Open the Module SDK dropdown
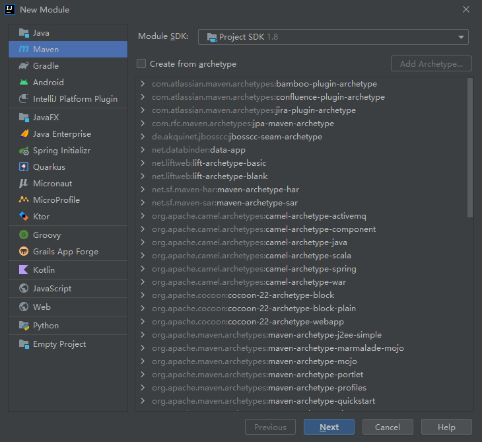 tap(333, 37)
